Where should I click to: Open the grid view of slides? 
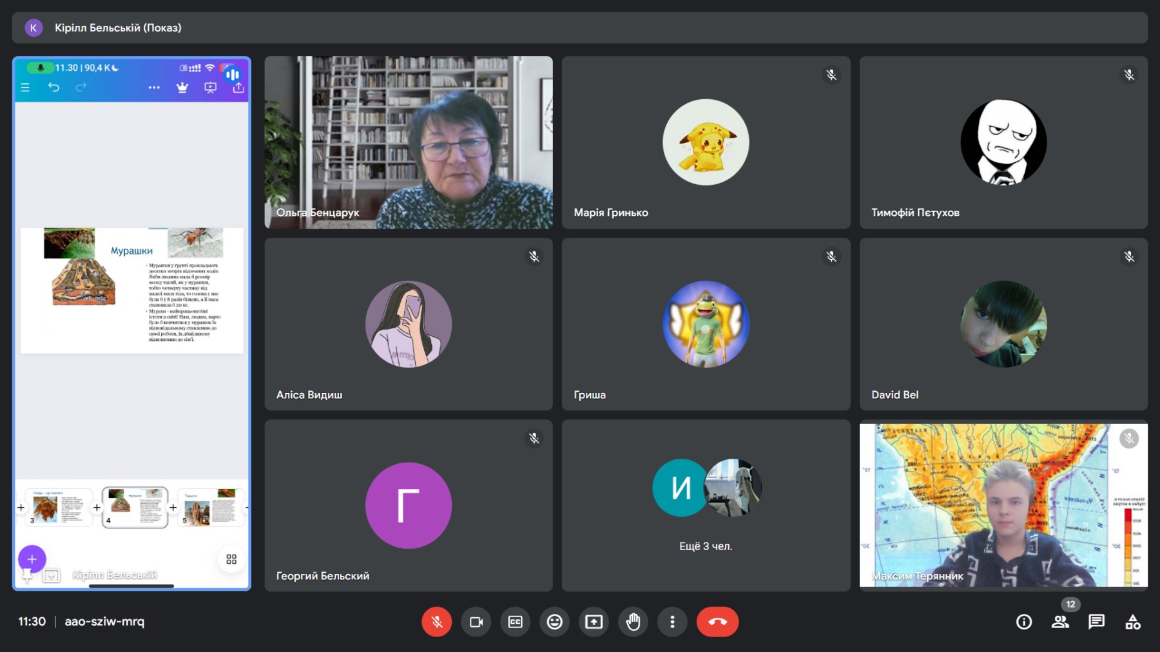[x=231, y=559]
